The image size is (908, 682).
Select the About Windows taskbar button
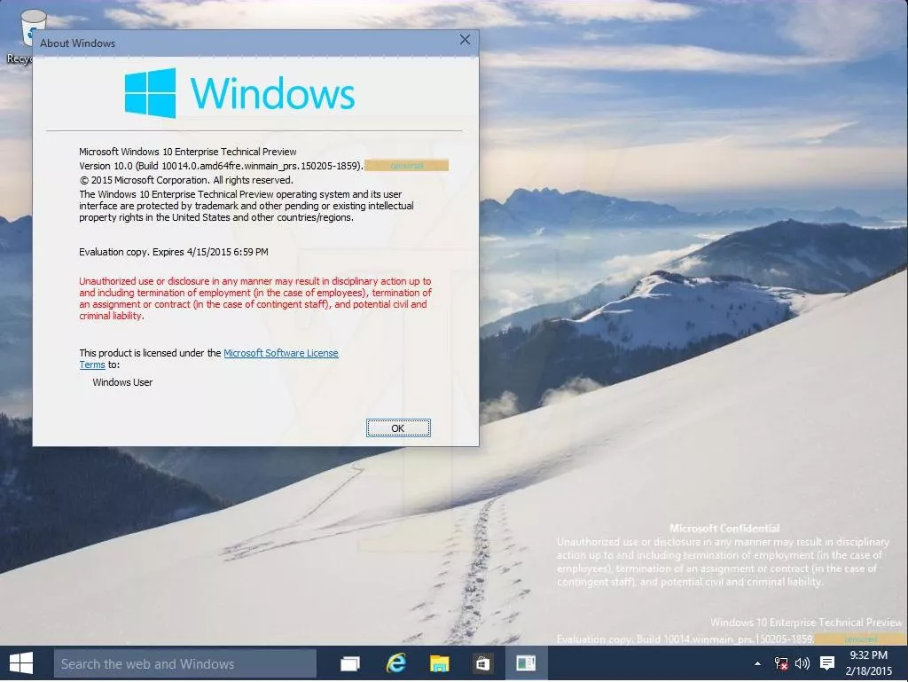click(527, 662)
